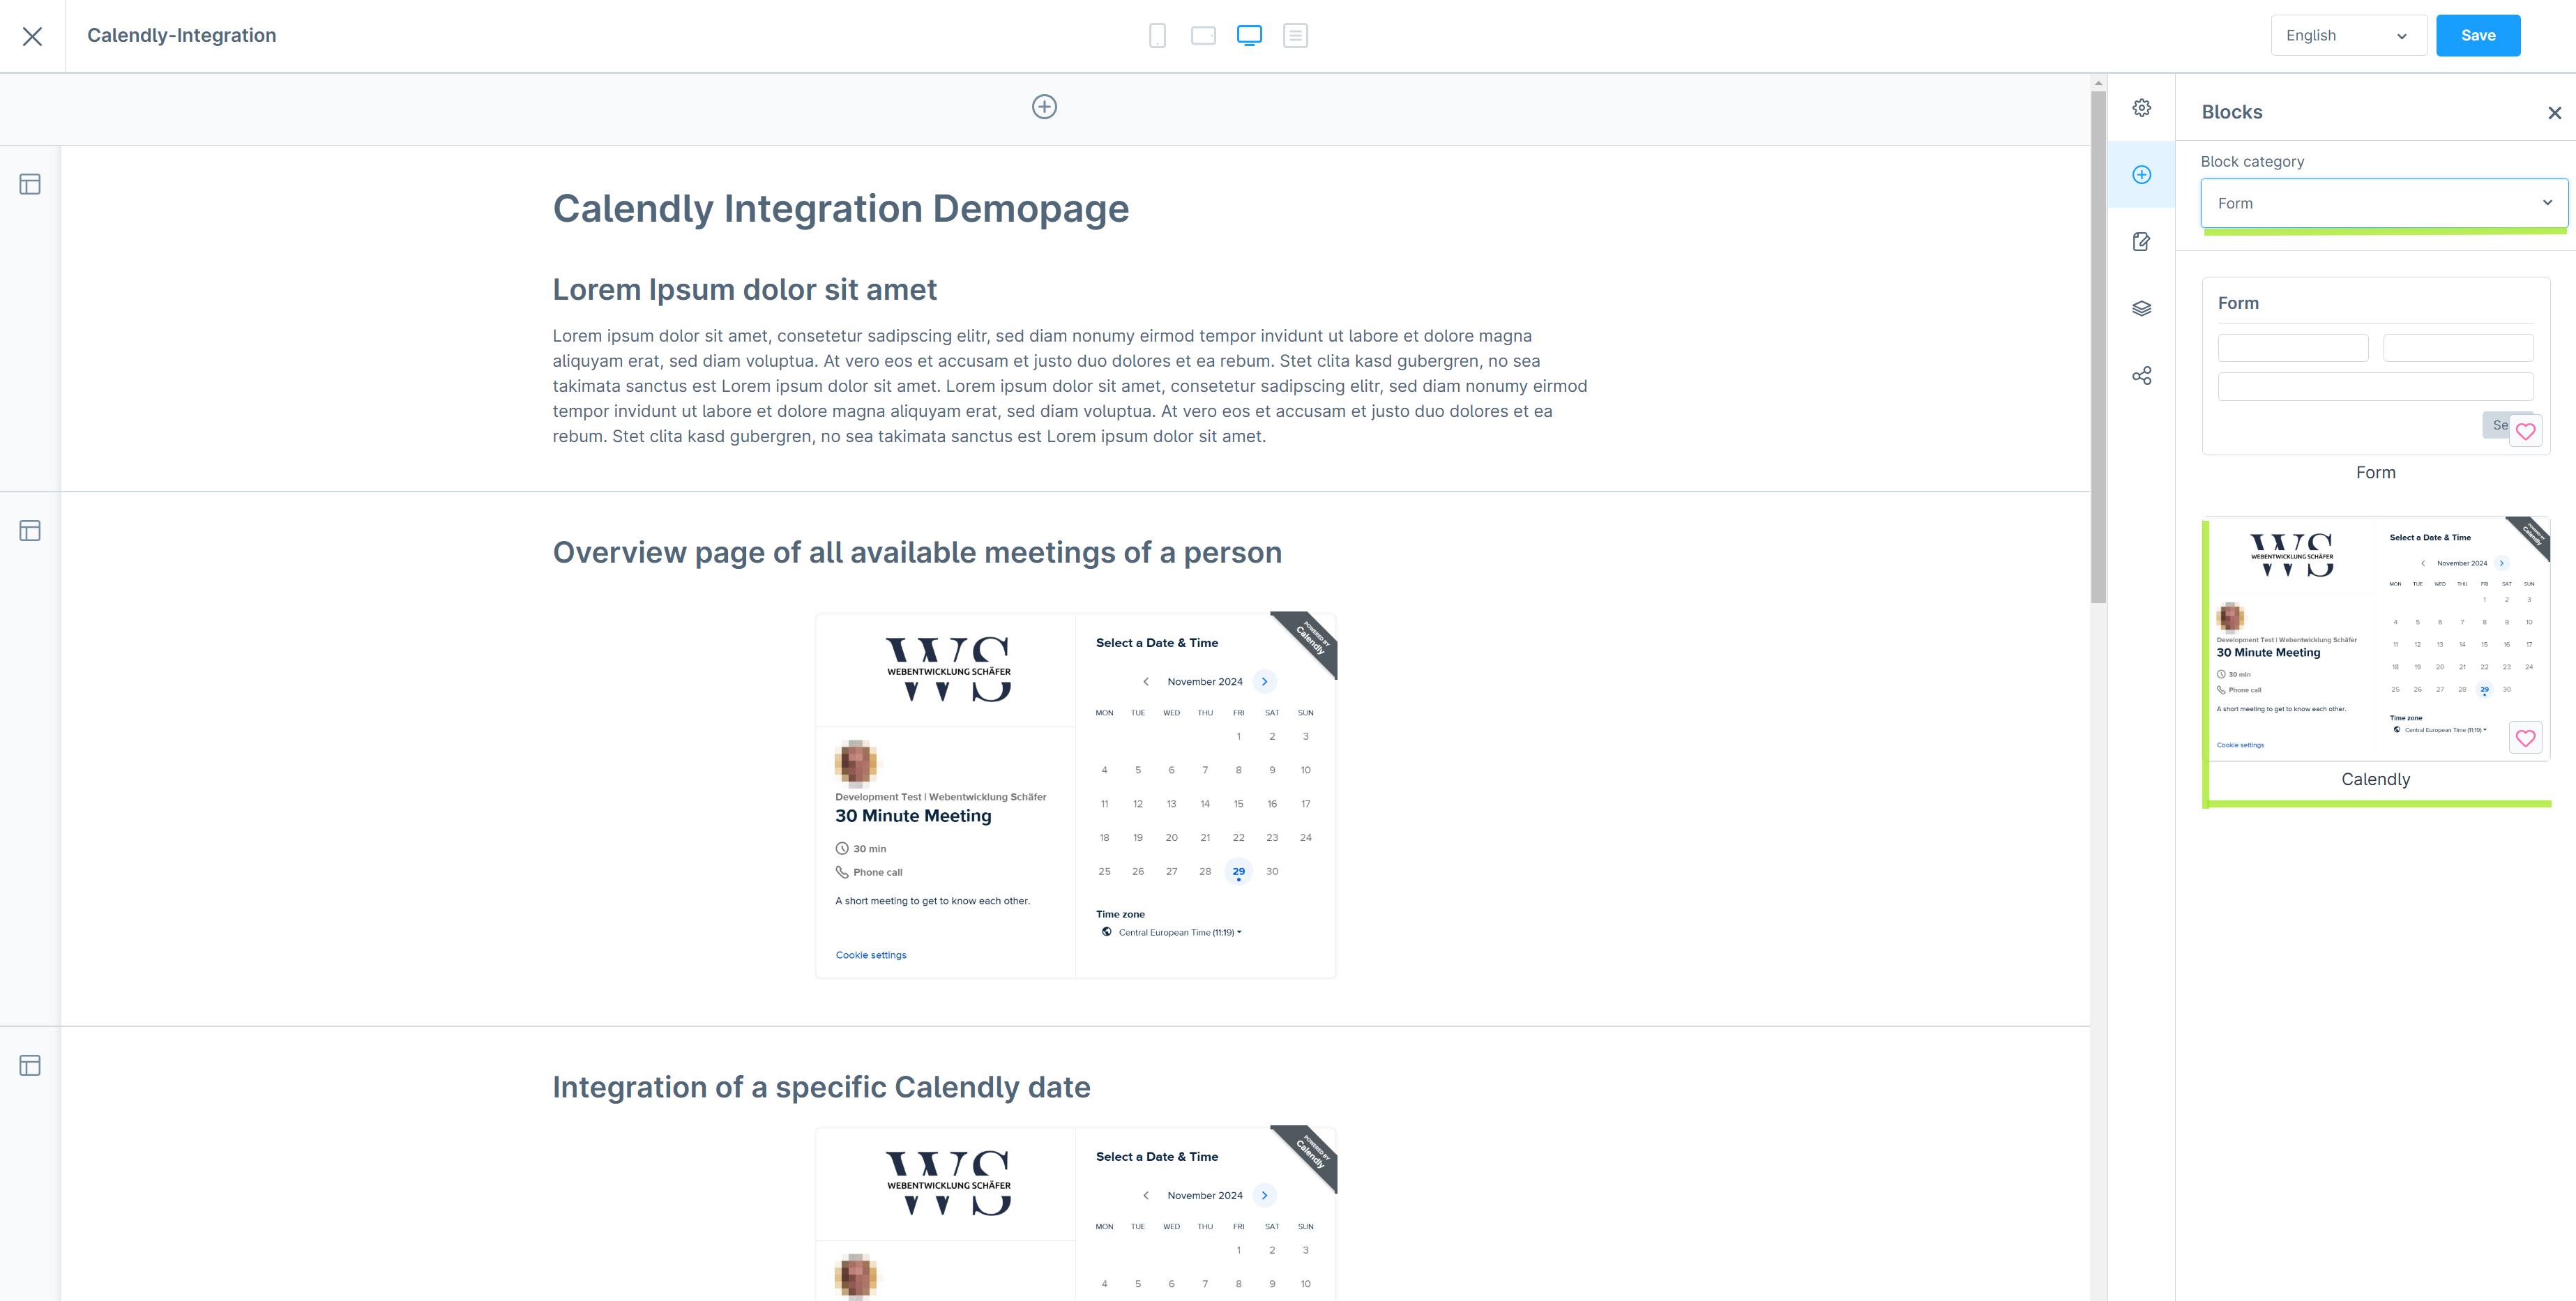Click the share/network panel icon
Image resolution: width=2576 pixels, height=1301 pixels.
(x=2143, y=375)
